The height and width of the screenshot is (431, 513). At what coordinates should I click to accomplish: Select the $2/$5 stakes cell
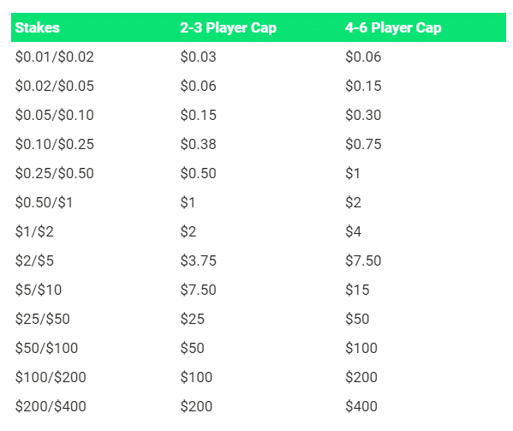[34, 260]
